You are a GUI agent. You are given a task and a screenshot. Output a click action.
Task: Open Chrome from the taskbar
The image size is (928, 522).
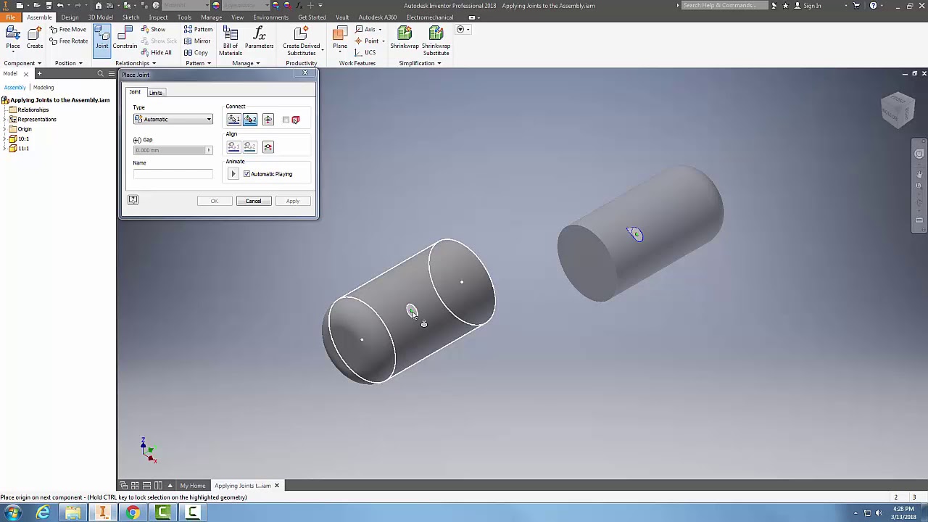(x=133, y=513)
